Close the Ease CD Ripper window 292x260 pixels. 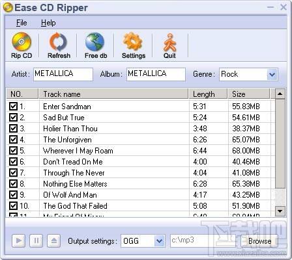[284, 7]
